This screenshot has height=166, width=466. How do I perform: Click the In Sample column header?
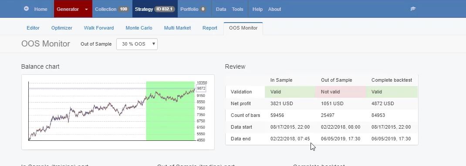click(281, 80)
